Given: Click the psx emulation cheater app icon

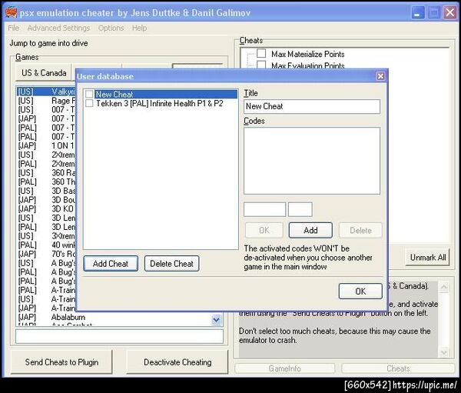Looking at the screenshot, I should click(12, 12).
